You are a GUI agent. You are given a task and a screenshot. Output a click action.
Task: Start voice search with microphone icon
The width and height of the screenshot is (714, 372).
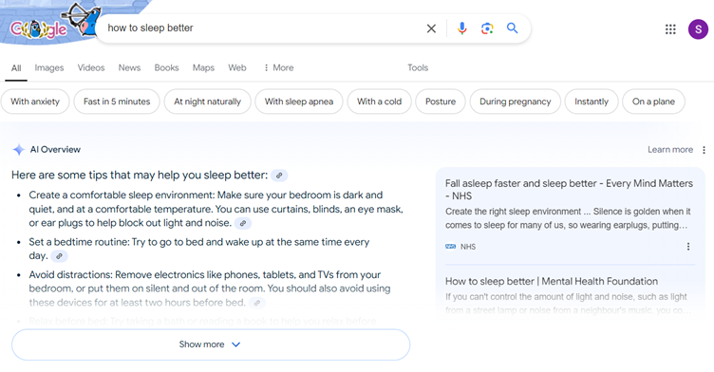coord(461,28)
